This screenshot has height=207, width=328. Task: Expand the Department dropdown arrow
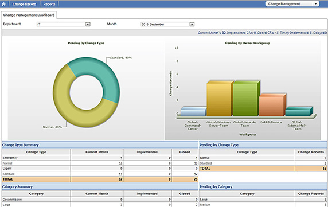(x=88, y=24)
